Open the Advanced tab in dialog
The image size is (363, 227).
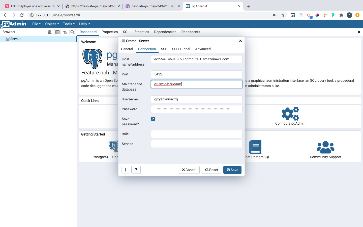coord(203,49)
